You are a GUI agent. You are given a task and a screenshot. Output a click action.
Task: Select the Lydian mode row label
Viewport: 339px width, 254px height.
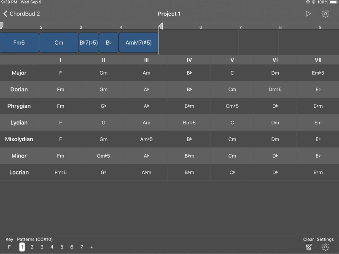19,123
